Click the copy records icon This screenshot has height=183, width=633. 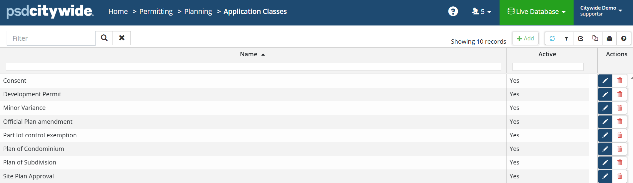point(595,38)
